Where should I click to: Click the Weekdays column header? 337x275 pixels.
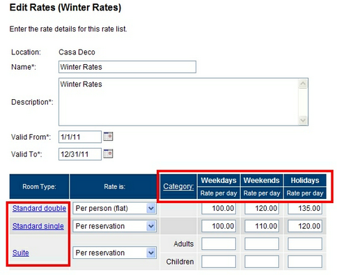219,180
